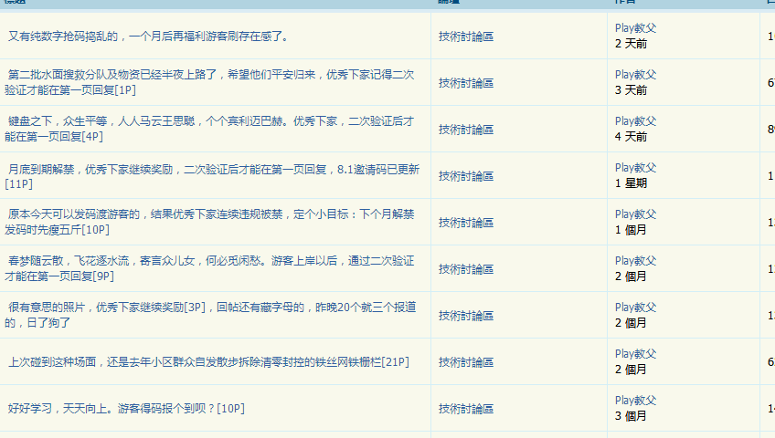775x438 pixels.
Task: Click author Play教父 on the 3 天前 row
Action: [636, 75]
